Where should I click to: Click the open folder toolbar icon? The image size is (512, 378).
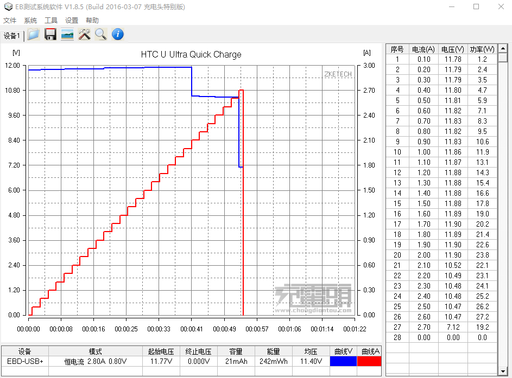tap(33, 34)
